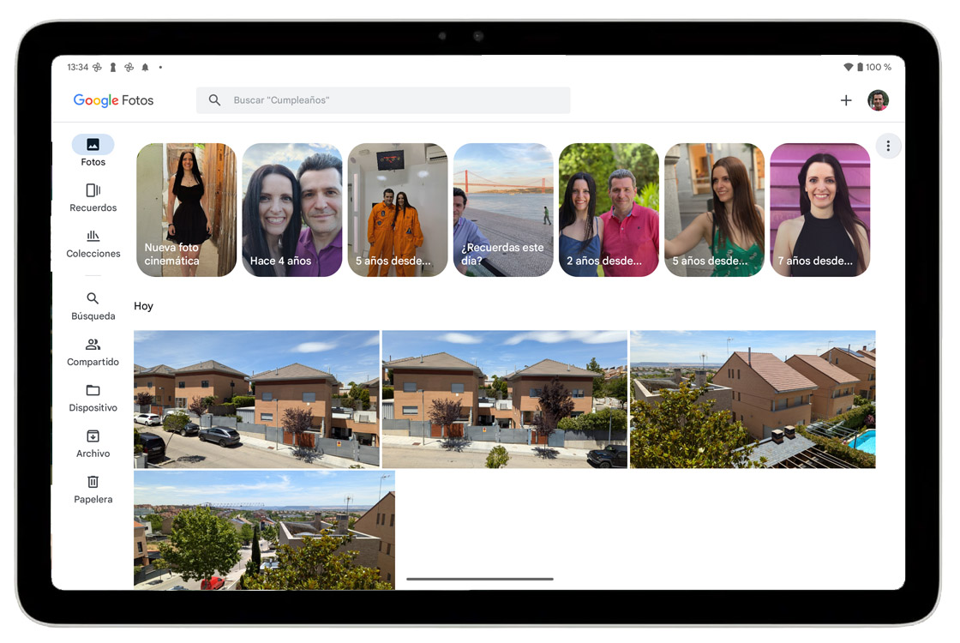
Task: Select the Compartido navigation label
Action: [93, 362]
